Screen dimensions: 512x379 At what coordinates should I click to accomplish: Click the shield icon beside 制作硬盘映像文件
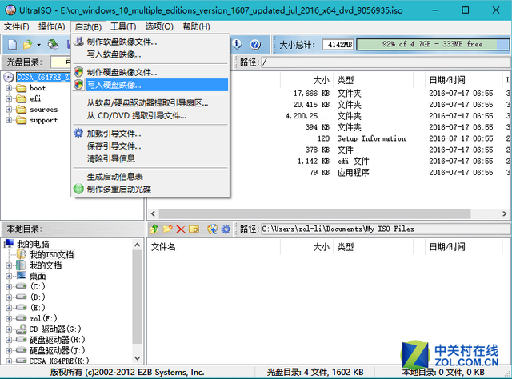78,72
